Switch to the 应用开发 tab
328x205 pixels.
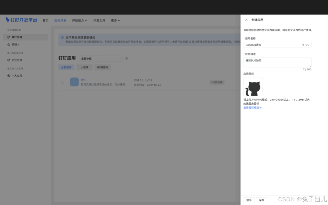point(60,20)
